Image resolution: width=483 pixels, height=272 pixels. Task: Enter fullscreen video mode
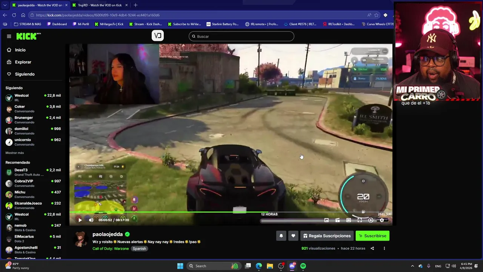[360, 220]
